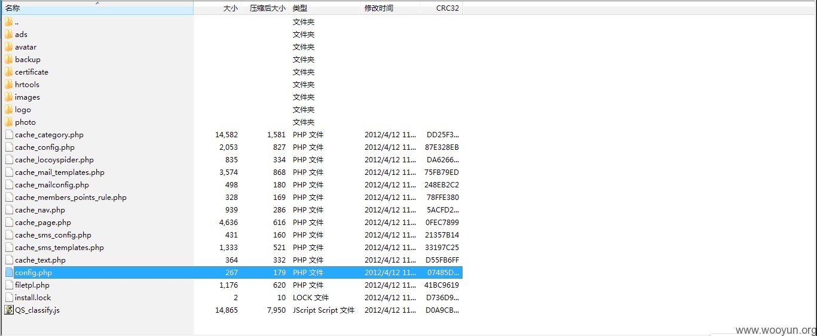The width and height of the screenshot is (817, 336).
Task: Click the cache_members_points_rule.php file icon
Action: pyautogui.click(x=8, y=198)
